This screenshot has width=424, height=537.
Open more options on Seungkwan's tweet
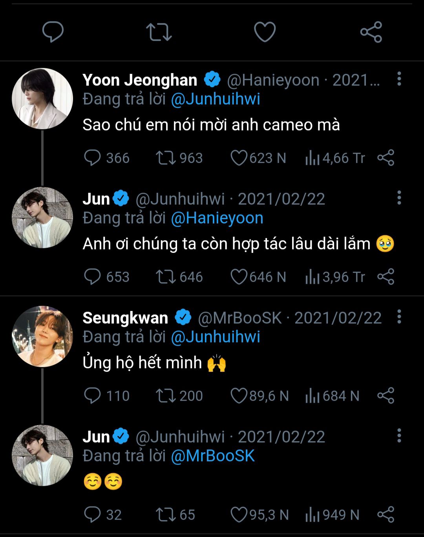click(x=399, y=316)
